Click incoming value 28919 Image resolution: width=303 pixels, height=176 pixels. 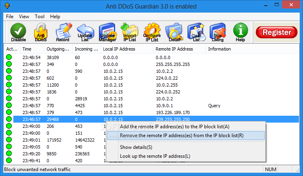point(81,99)
